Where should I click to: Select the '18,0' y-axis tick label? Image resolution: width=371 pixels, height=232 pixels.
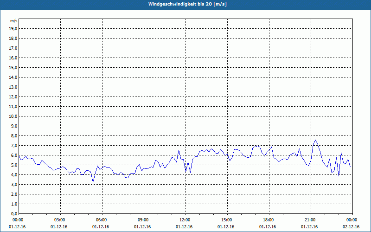(13, 39)
